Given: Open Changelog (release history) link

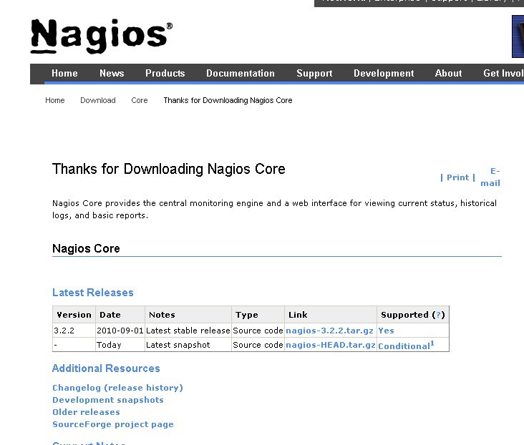Looking at the screenshot, I should 117,388.
